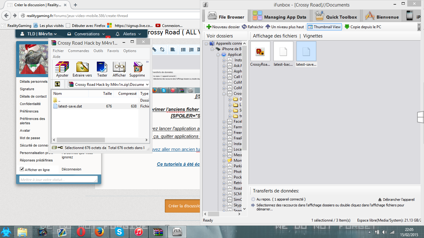
Task: Click the Ajouter icon in WinRAR
Action: [62, 69]
